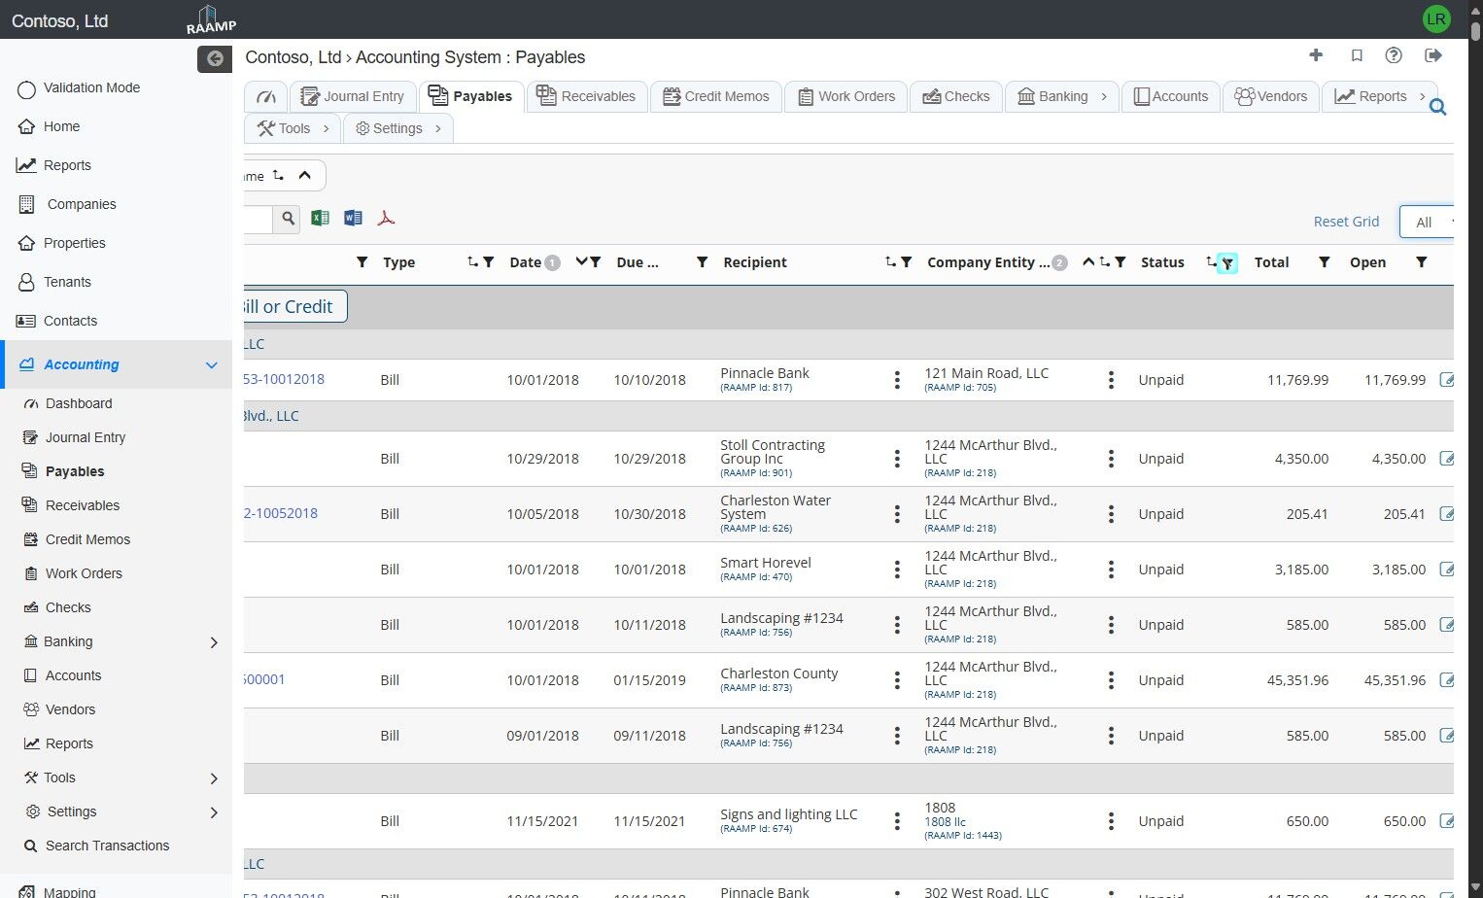Click the bookmark icon in header
The width and height of the screenshot is (1483, 898).
click(1357, 55)
